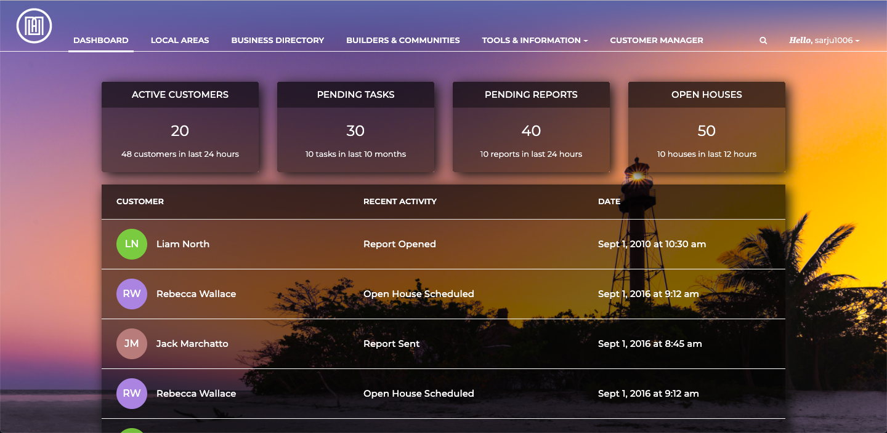Click the Active Customers count 20
Image resolution: width=887 pixels, height=433 pixels.
180,131
